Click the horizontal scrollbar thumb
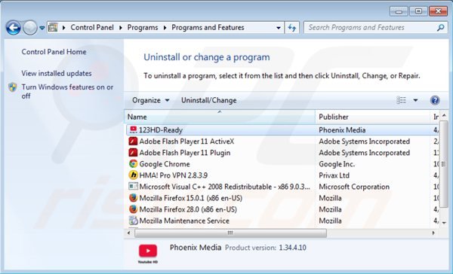The width and height of the screenshot is (453, 274). tap(230, 233)
